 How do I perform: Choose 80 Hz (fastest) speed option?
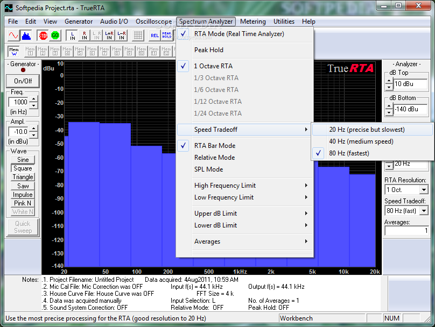[x=373, y=153]
